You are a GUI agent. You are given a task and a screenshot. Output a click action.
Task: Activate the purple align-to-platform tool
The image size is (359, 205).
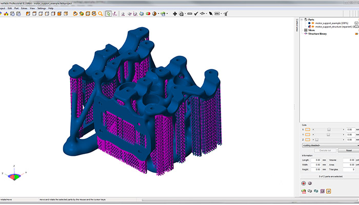[x=115, y=14]
